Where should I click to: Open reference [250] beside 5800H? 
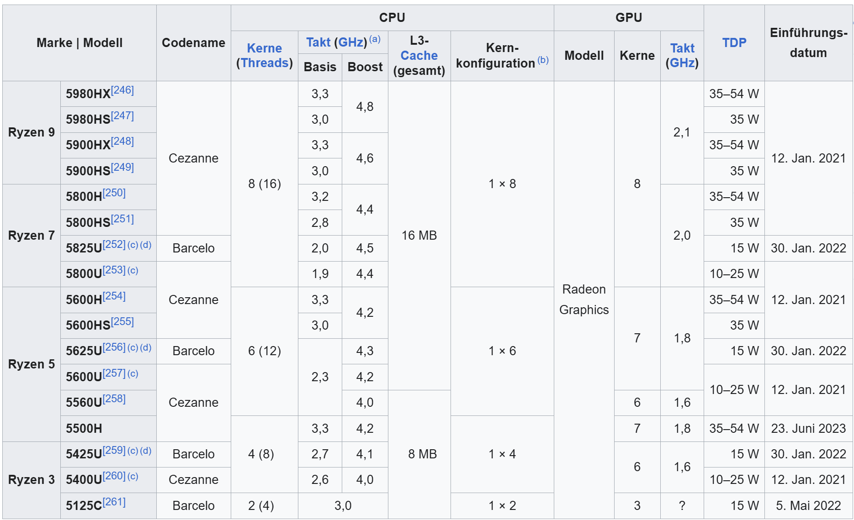[114, 193]
